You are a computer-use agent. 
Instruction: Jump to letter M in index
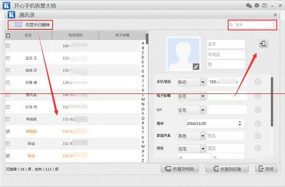(143, 99)
